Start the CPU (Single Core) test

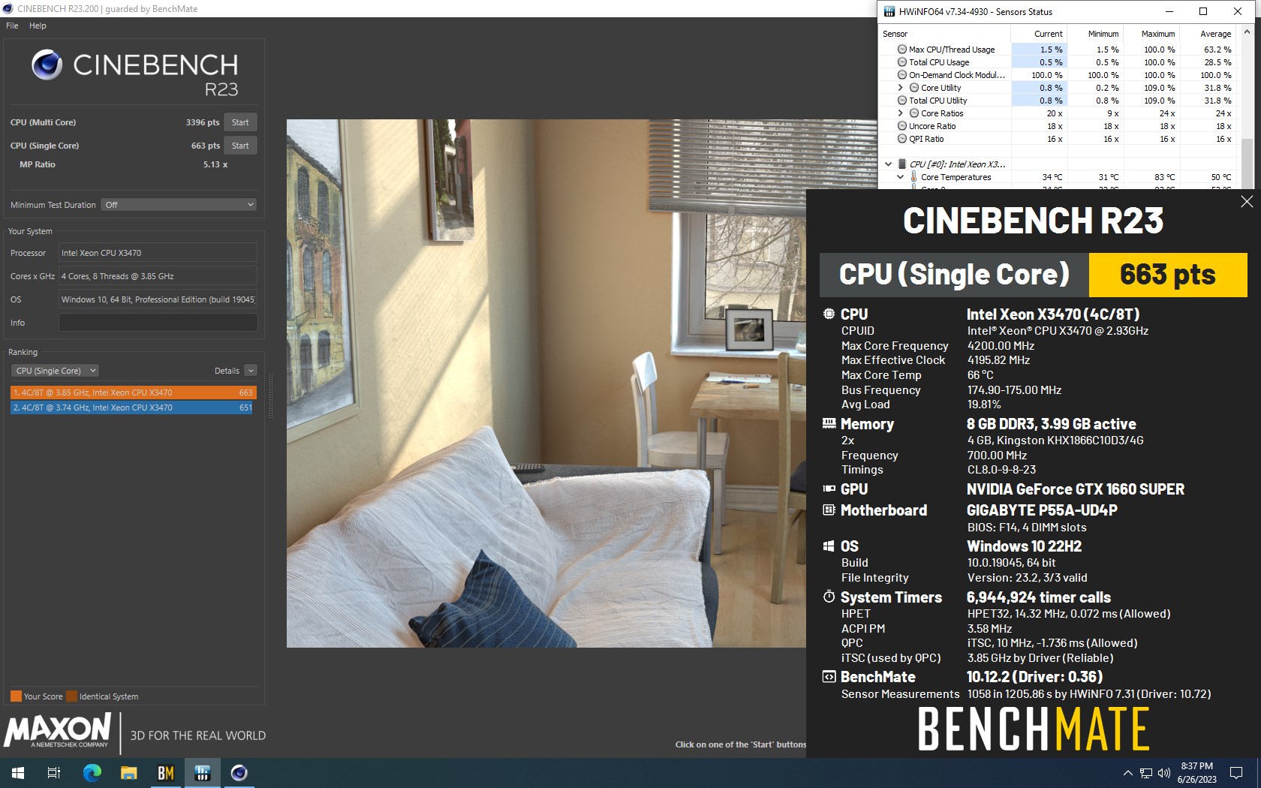[240, 146]
